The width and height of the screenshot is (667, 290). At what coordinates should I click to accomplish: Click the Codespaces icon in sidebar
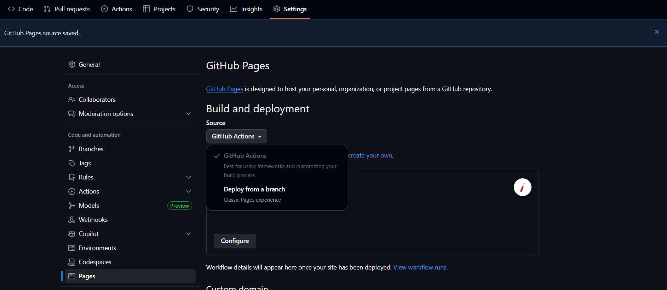coord(72,262)
